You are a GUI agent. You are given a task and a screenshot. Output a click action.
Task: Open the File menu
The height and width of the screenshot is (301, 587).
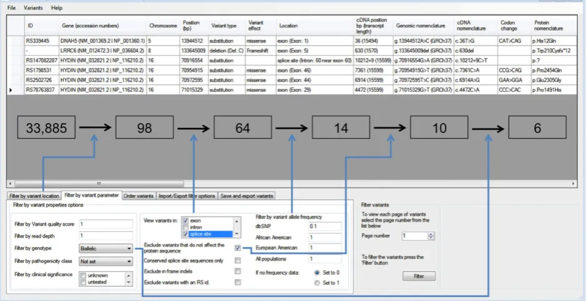coord(12,8)
